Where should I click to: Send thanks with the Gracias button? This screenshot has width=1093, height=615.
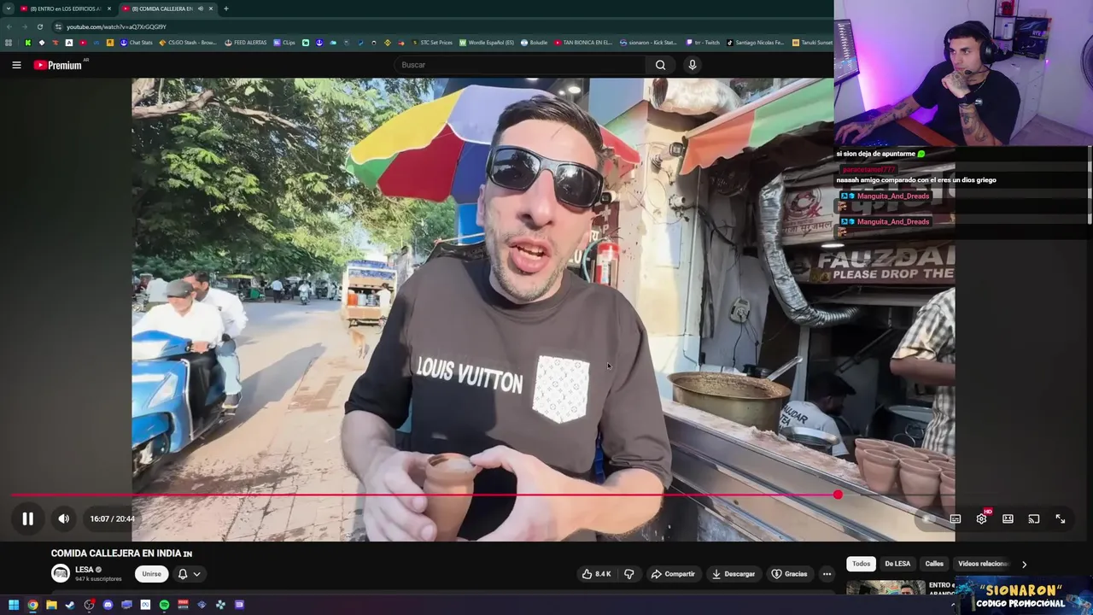point(789,574)
